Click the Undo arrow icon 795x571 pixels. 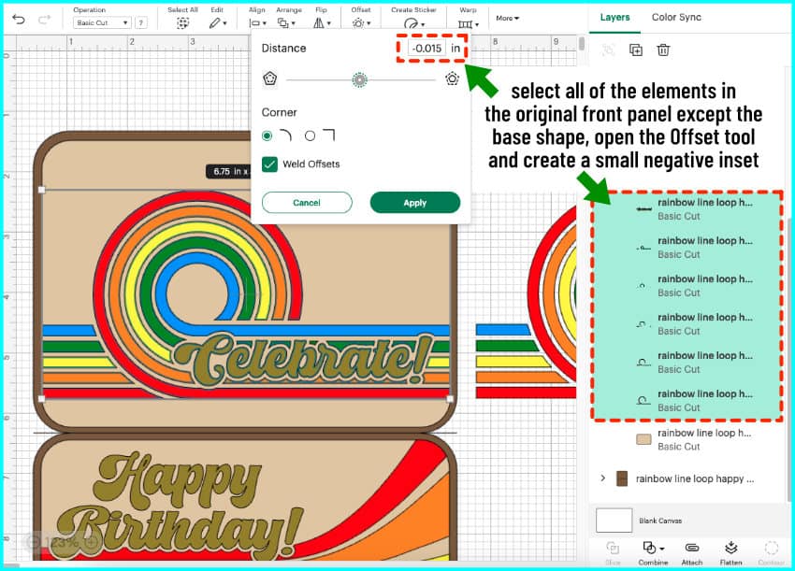[x=19, y=20]
